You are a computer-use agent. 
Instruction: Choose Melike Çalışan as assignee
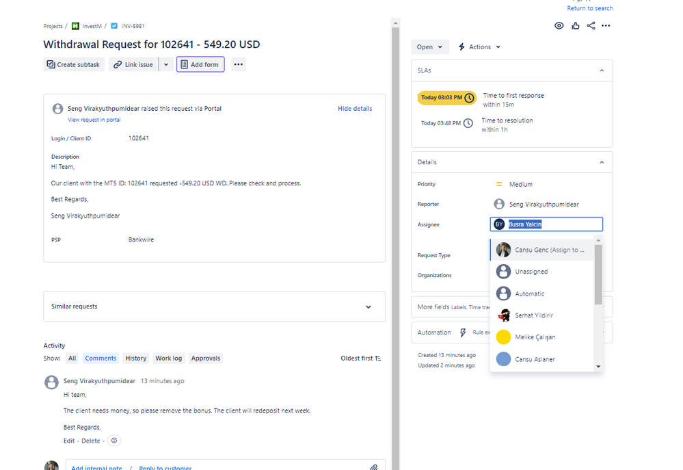[542, 337]
